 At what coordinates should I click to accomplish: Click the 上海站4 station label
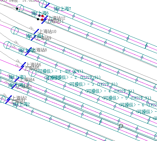click(27, 80)
